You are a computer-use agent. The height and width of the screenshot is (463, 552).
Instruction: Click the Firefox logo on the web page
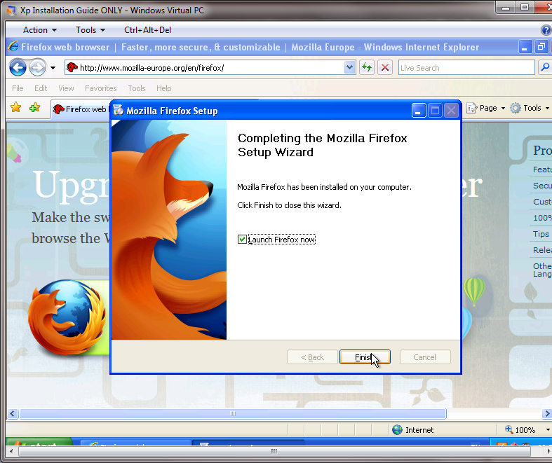(x=67, y=317)
